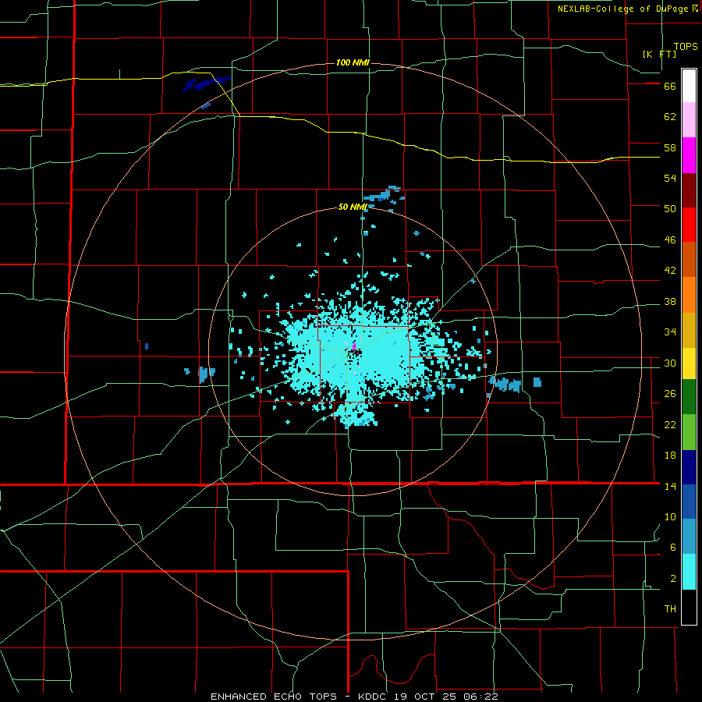The height and width of the screenshot is (702, 702).
Task: Click the 6 scale value
Action: pos(673,548)
